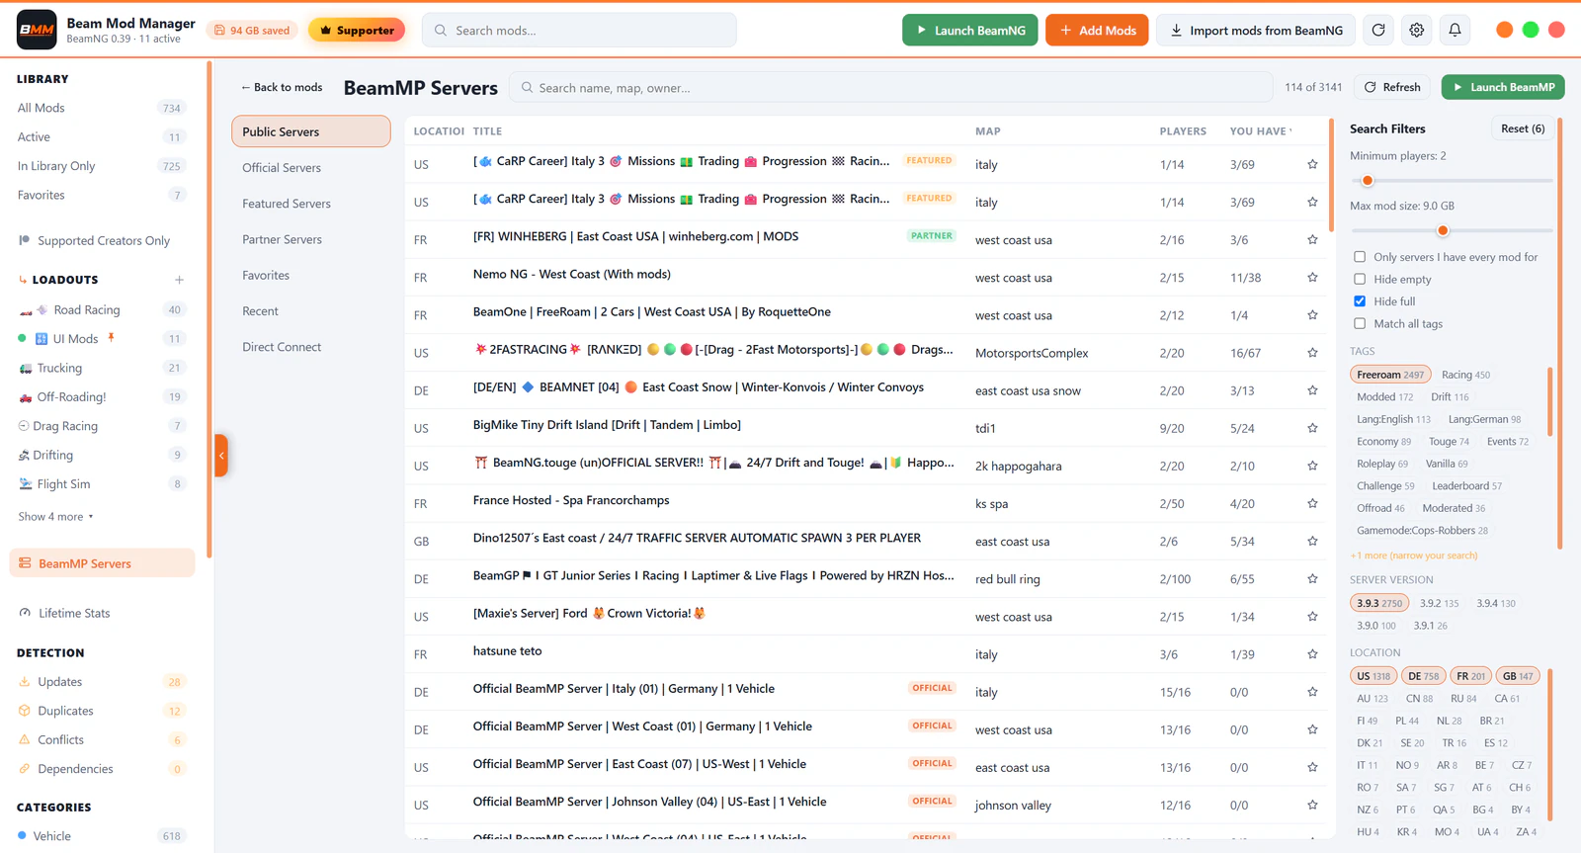Favorite the France Hosted Spa Francorchamps server
This screenshot has width=1581, height=853.
click(1312, 503)
